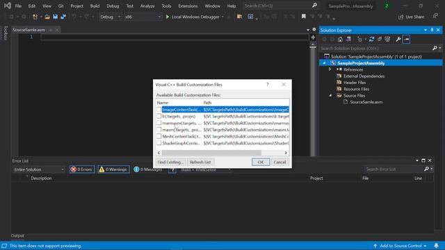Viewport: 445px width, 250px height.
Task: Click OK in Build Customization dialog
Action: pyautogui.click(x=261, y=162)
